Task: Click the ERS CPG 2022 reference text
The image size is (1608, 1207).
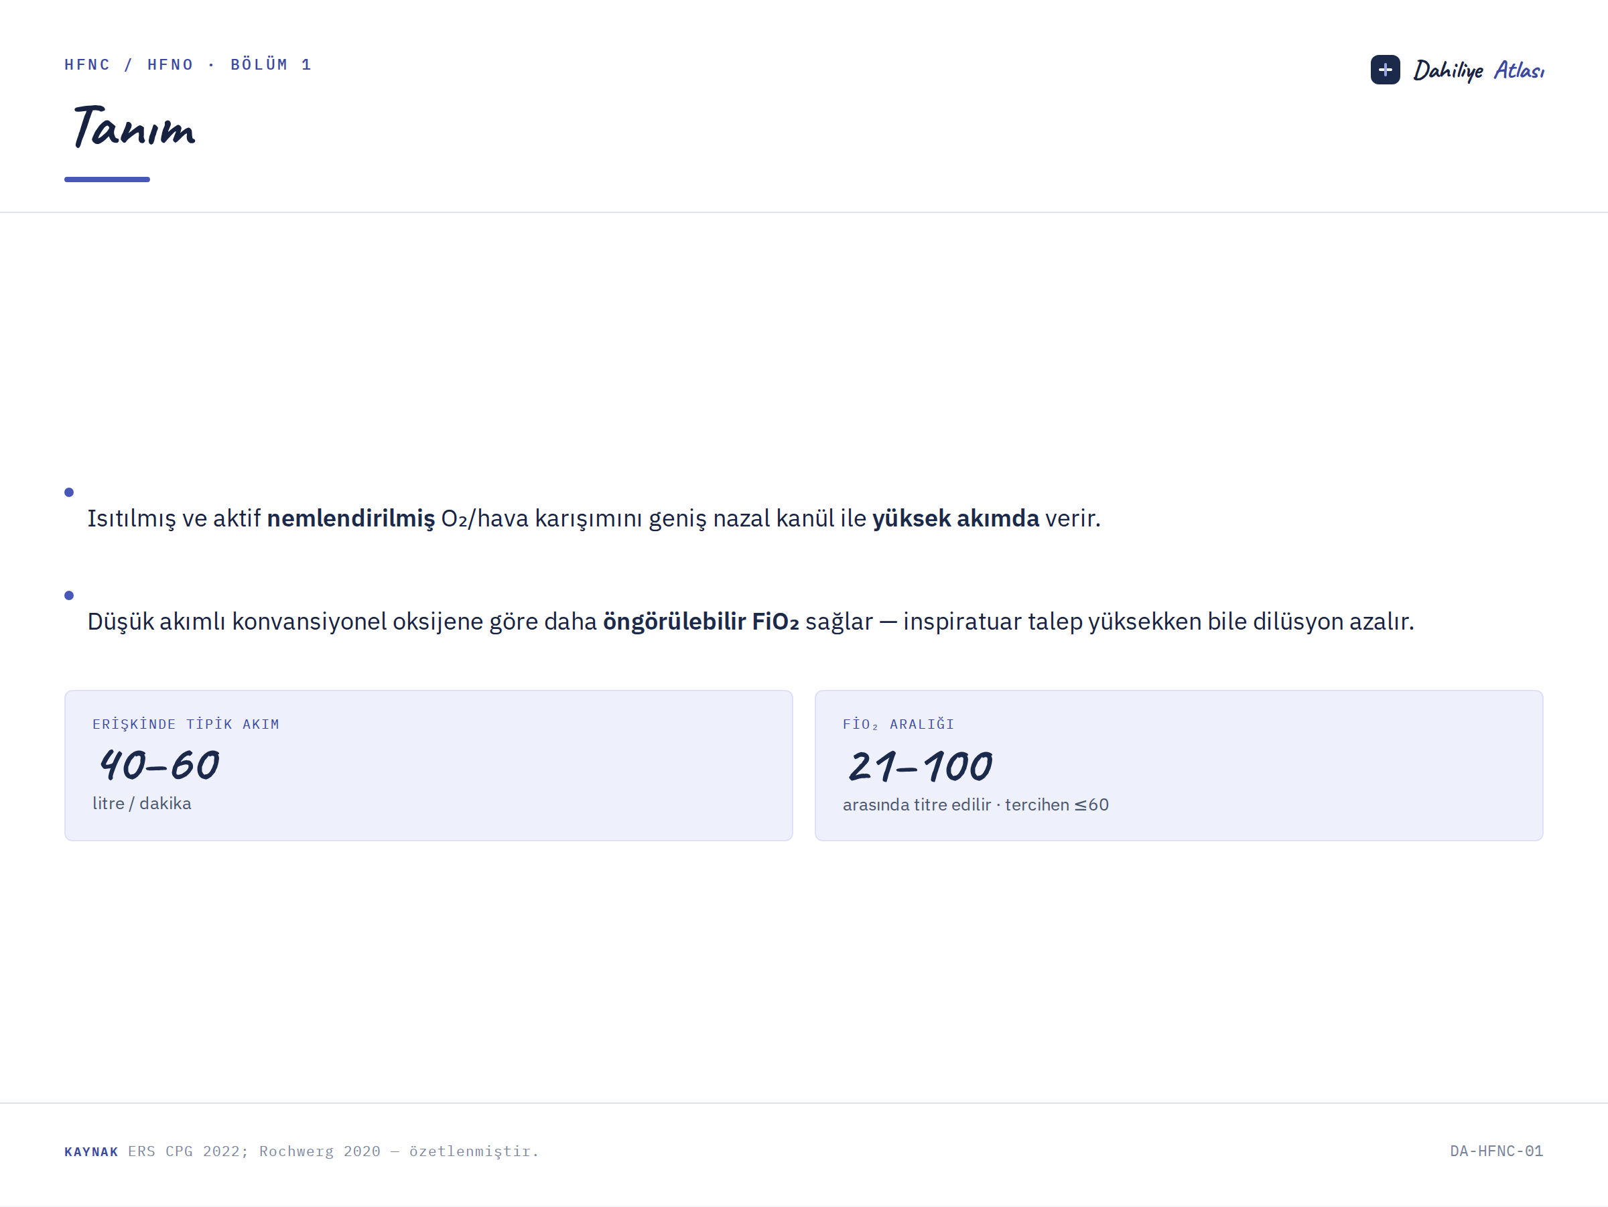Action: [188, 1152]
